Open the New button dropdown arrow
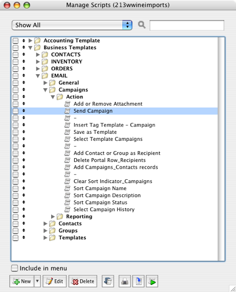236x292 pixels. point(37,281)
